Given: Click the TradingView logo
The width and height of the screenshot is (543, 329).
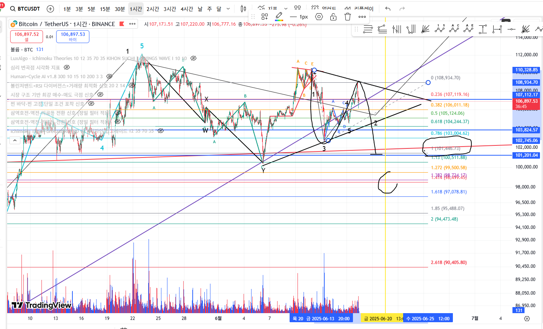Looking at the screenshot, I should [41, 305].
